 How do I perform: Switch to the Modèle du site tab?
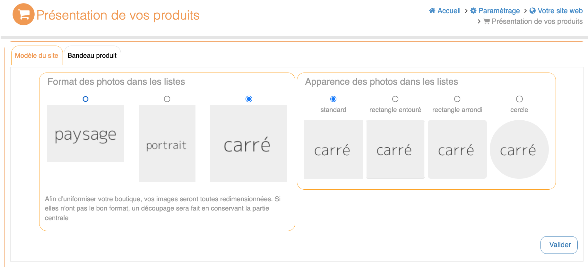(x=37, y=56)
